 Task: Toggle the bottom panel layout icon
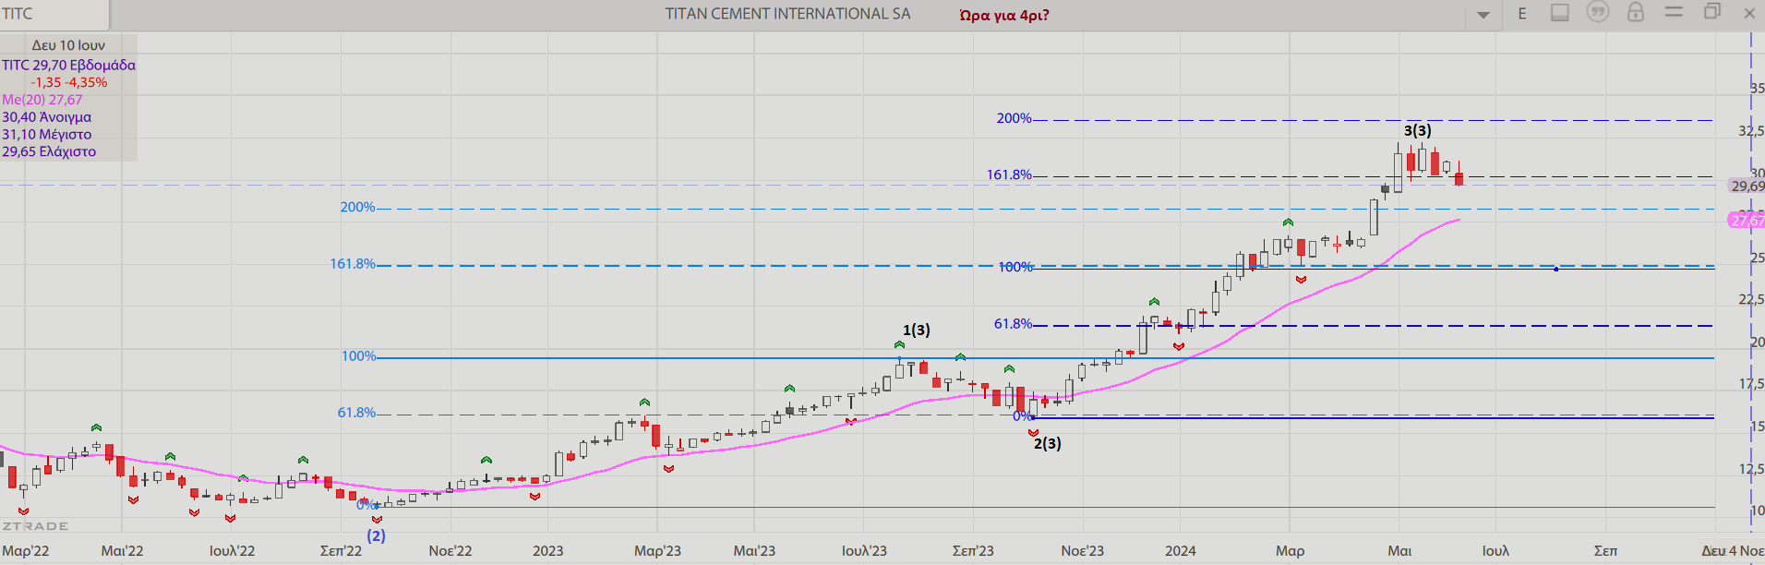tap(1560, 13)
